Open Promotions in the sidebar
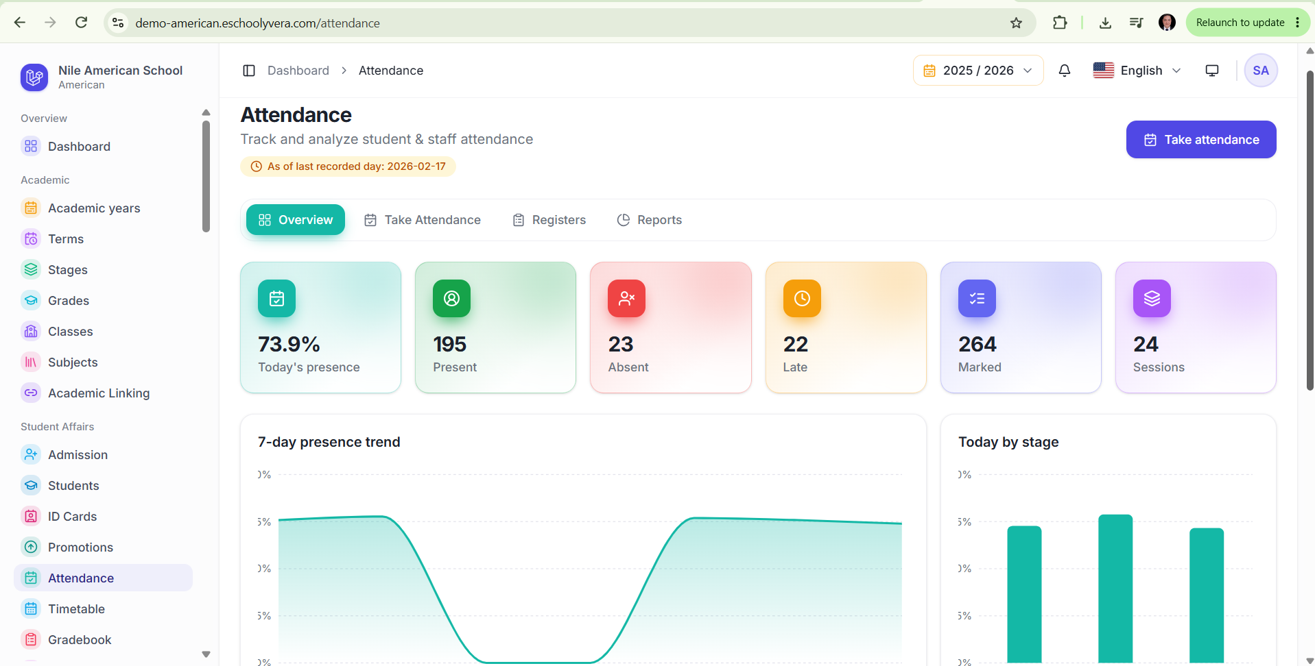 click(103, 547)
